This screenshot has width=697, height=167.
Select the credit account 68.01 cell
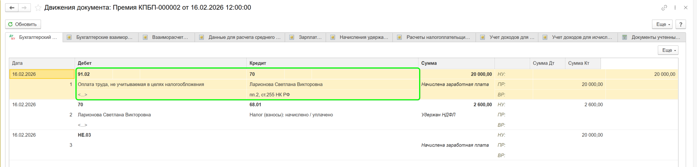(255, 105)
